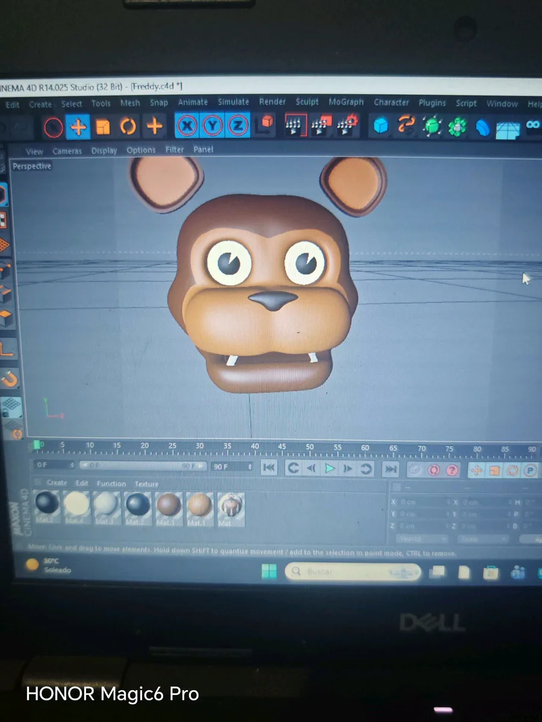
Task: Open material manager Texture menu
Action: pos(146,484)
